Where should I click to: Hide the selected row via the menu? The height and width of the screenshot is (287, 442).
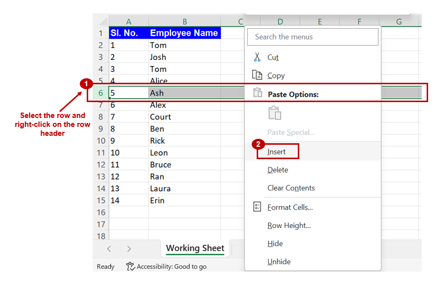point(274,243)
